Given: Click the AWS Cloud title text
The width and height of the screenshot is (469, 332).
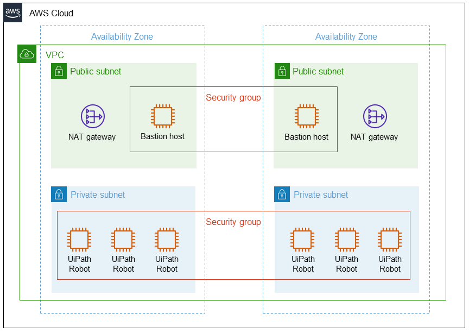Looking at the screenshot, I should pos(51,13).
